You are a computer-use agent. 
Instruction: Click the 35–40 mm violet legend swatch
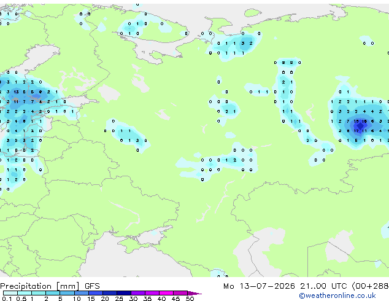click(152, 293)
